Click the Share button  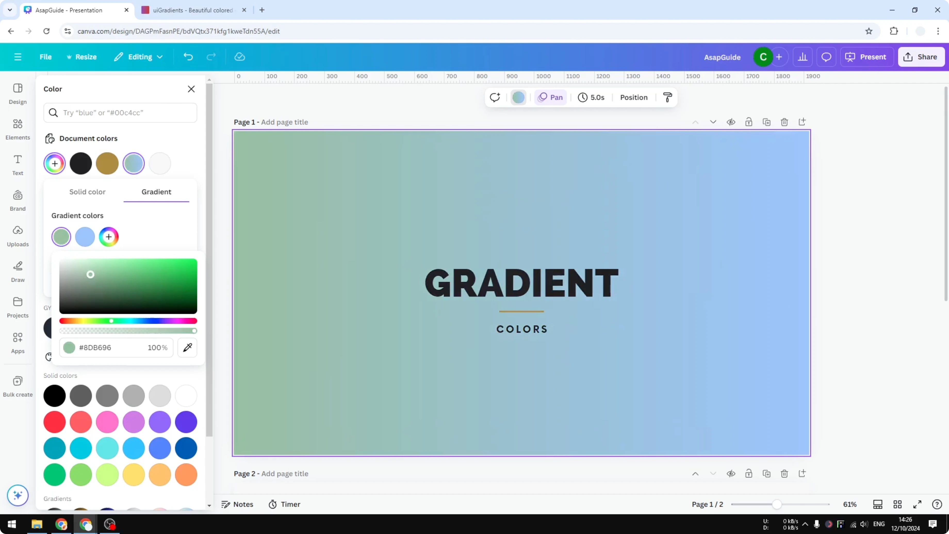point(921,57)
